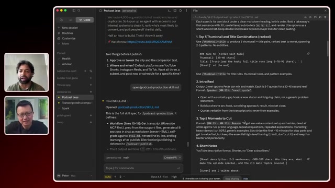Click Create PR button
The width and height of the screenshot is (335, 188).
click(170, 158)
